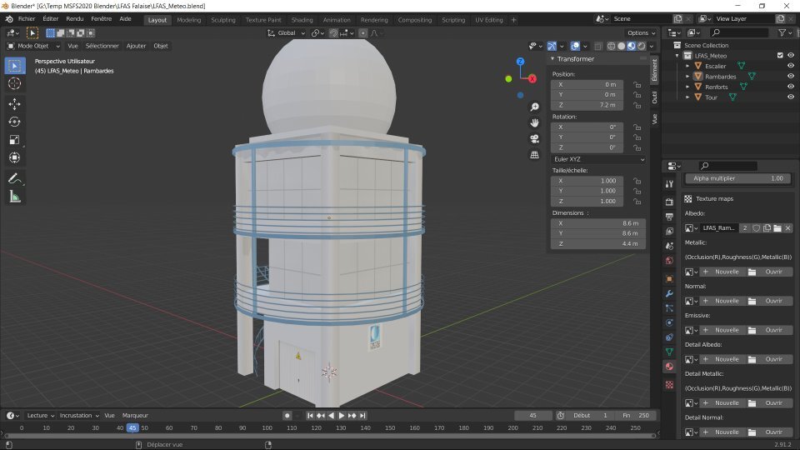Hide the Rambardes object in outliner

[x=790, y=77]
